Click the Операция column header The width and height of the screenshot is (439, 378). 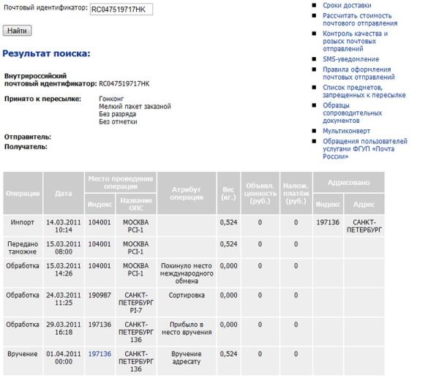(23, 193)
